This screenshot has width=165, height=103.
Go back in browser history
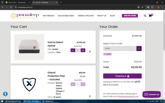point(3,7)
